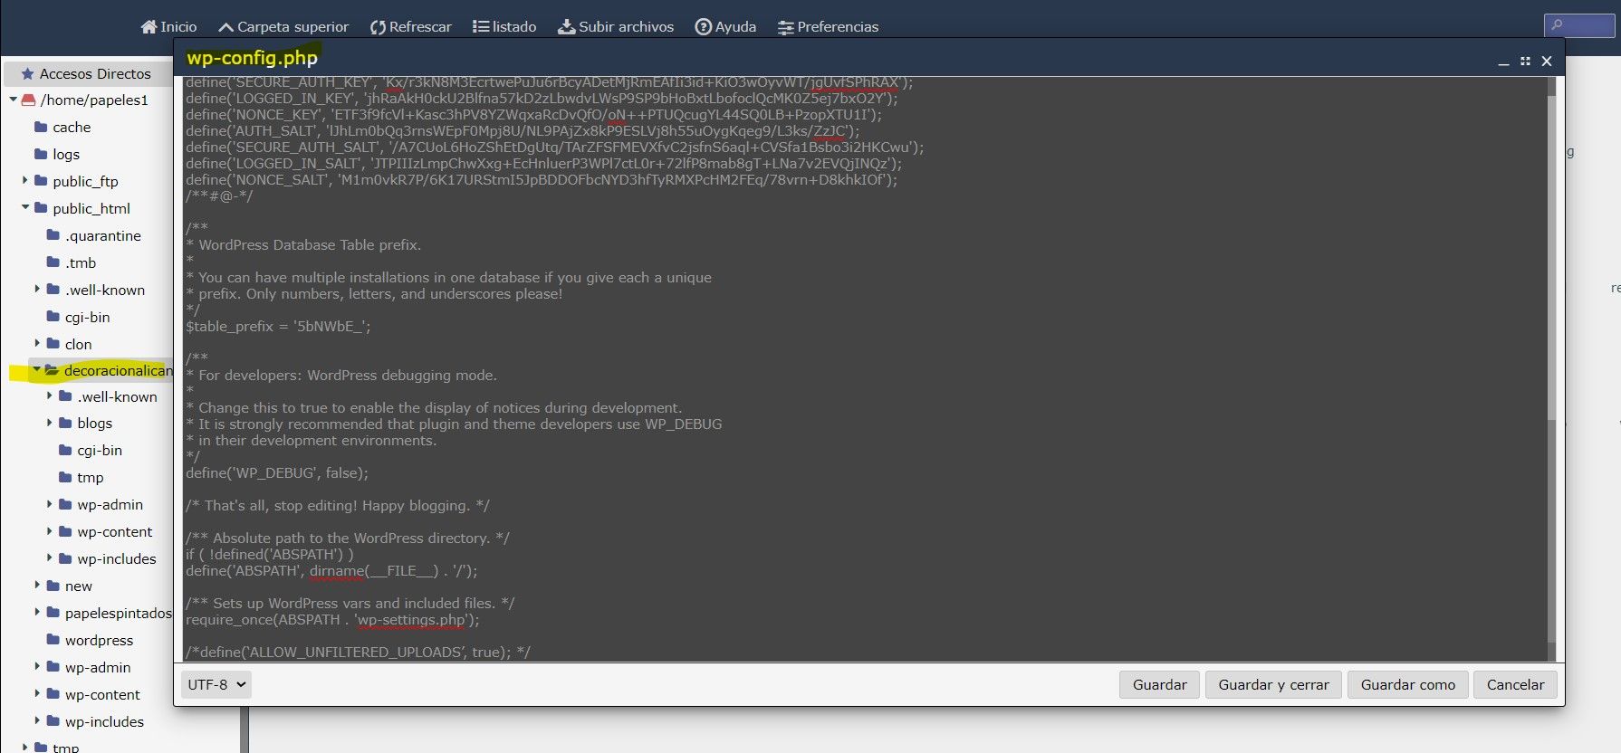Focus the search field at top right
This screenshot has width=1621, height=753.
click(x=1578, y=25)
